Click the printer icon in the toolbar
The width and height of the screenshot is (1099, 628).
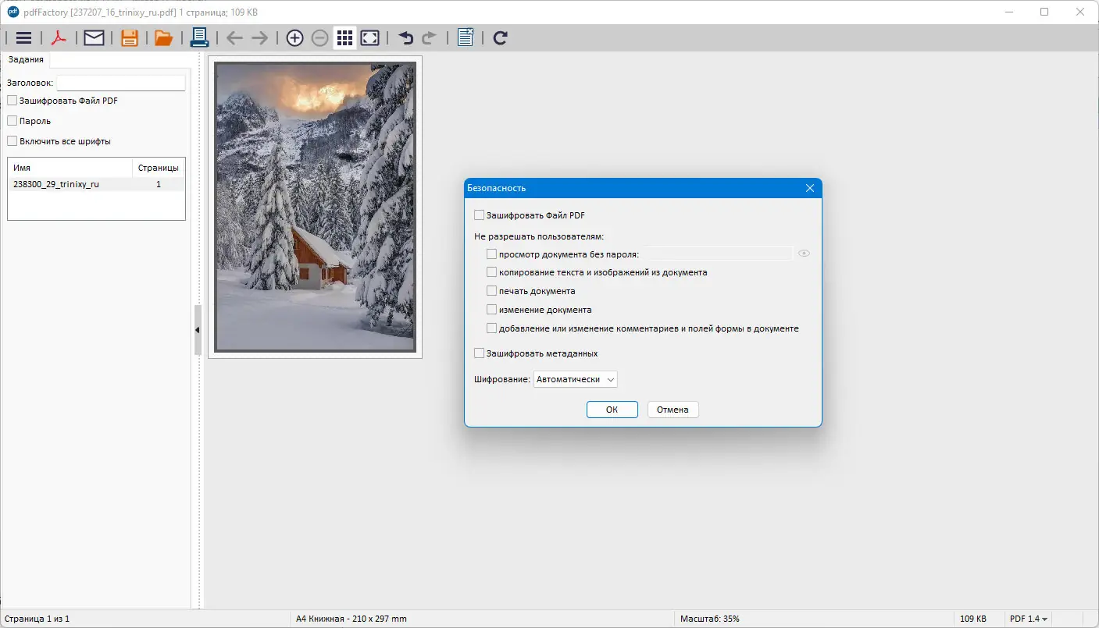(199, 37)
